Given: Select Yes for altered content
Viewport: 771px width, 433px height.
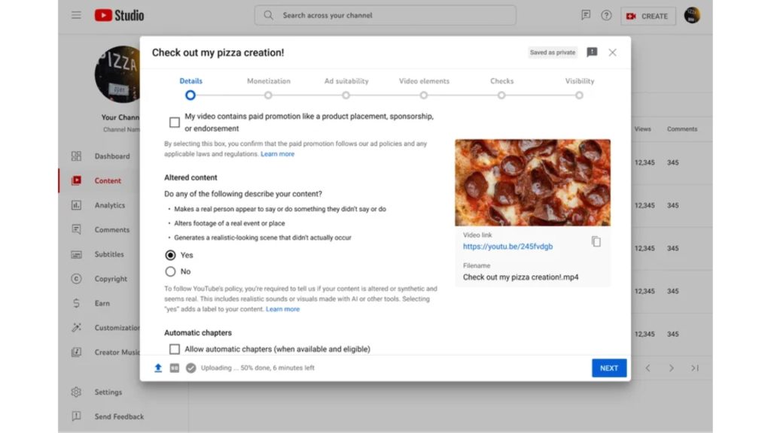Looking at the screenshot, I should coord(170,255).
